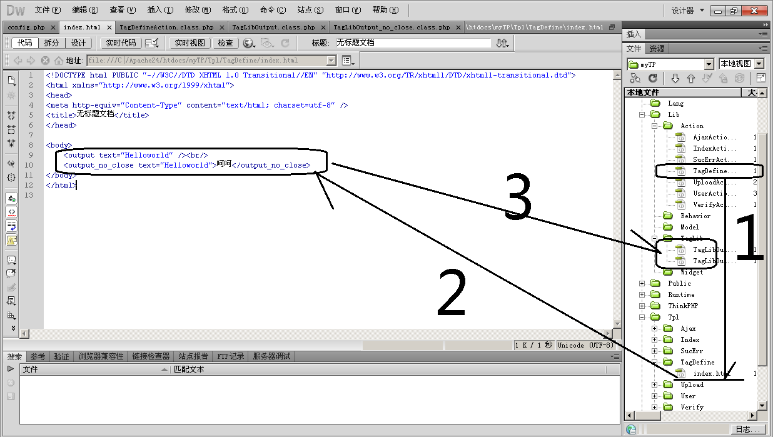Select the Reference tab in results panel

[x=38, y=356]
